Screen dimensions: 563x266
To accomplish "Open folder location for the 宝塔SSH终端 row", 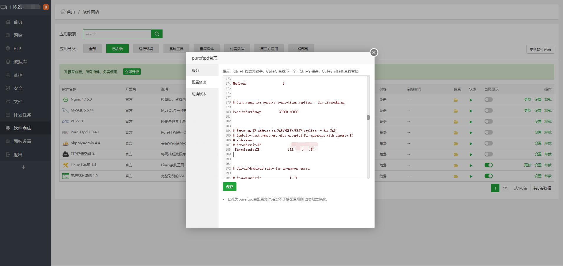I will 456,176.
